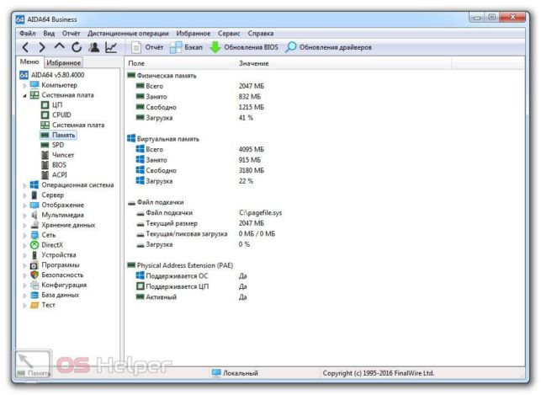Click the Операционная система Windows icon

(34, 185)
